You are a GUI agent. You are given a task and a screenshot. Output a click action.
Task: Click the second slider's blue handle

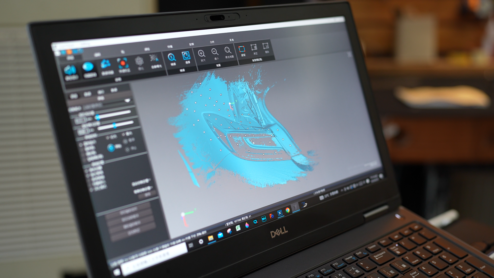[115, 126]
